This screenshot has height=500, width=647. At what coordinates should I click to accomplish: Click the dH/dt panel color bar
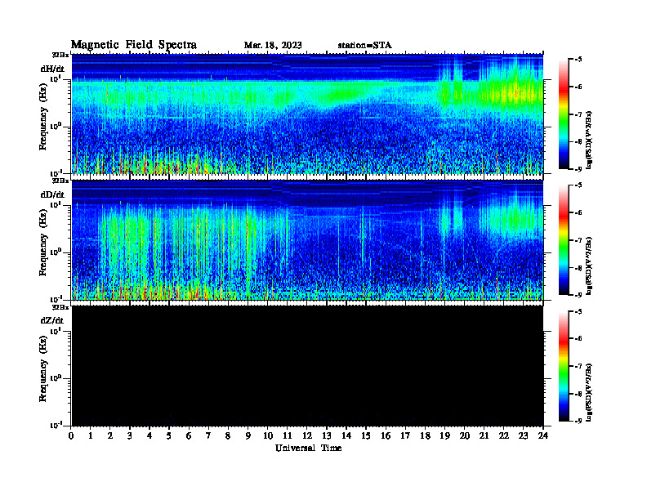pos(564,114)
